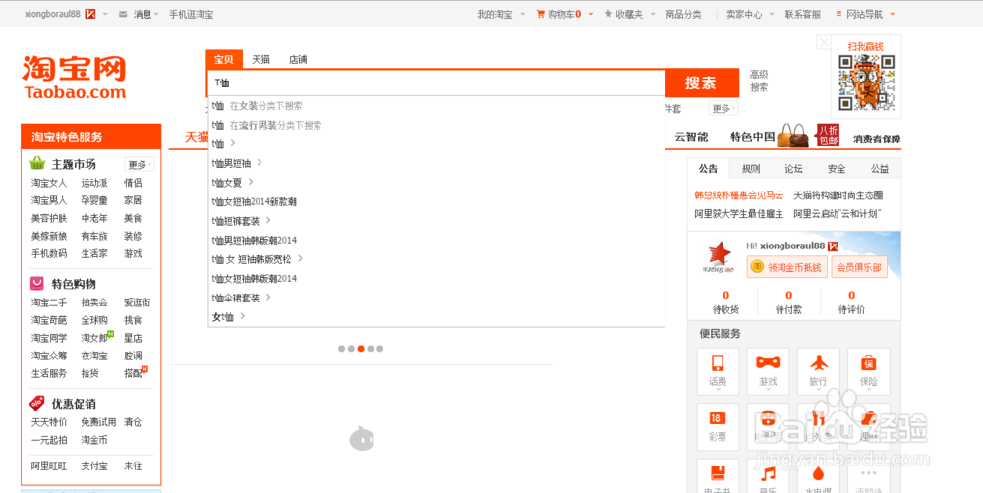
Task: Open 游戏 game service icon
Action: pos(768,371)
